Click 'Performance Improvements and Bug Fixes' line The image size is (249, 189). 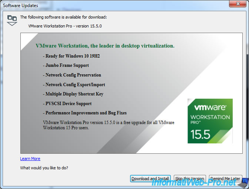[85, 113]
